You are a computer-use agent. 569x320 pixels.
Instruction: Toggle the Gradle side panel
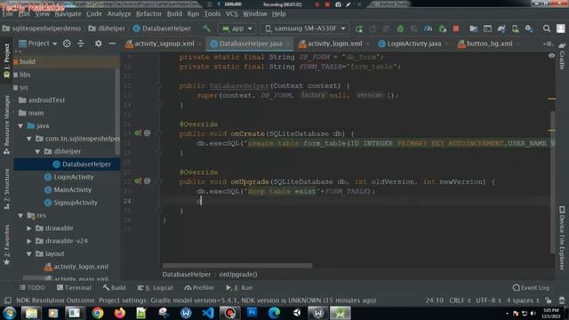pos(562,56)
